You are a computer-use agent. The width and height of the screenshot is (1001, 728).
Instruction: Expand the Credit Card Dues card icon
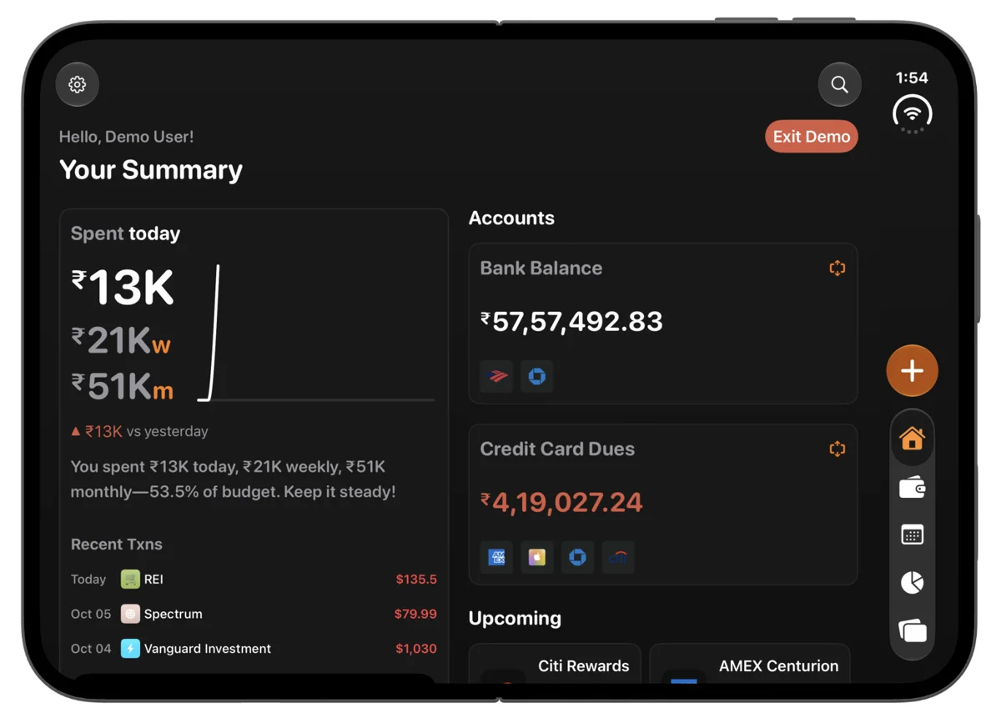(x=837, y=449)
